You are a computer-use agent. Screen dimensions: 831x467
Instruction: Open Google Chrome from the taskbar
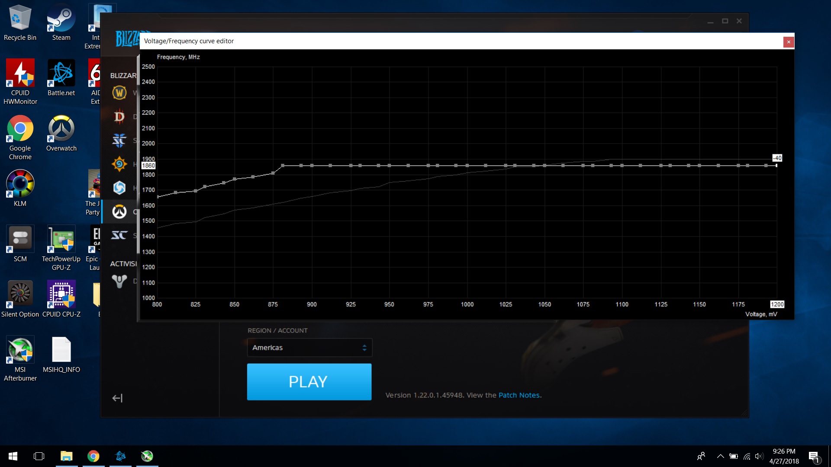[x=93, y=456]
